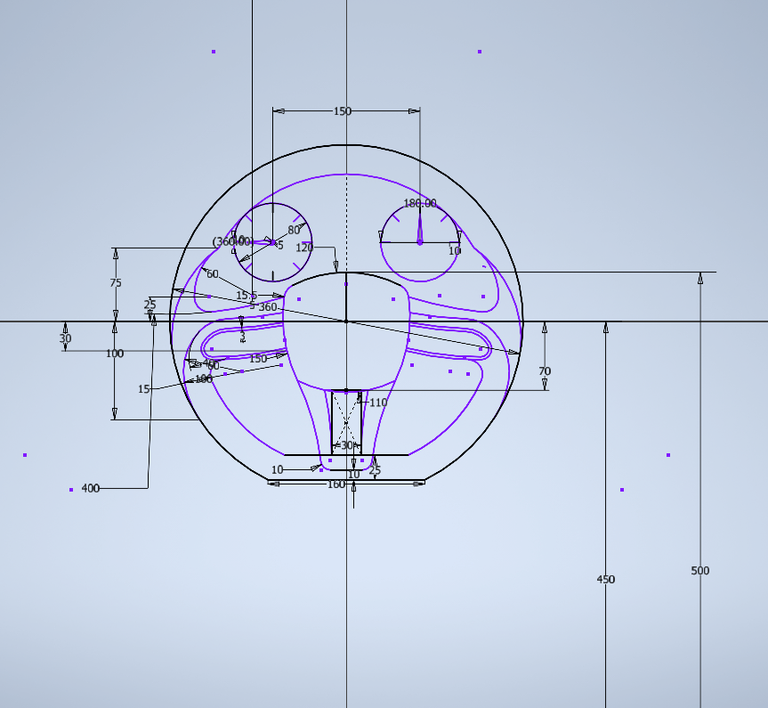Image resolution: width=768 pixels, height=708 pixels.
Task: Select the right gauge semicircle center point
Action: (420, 241)
